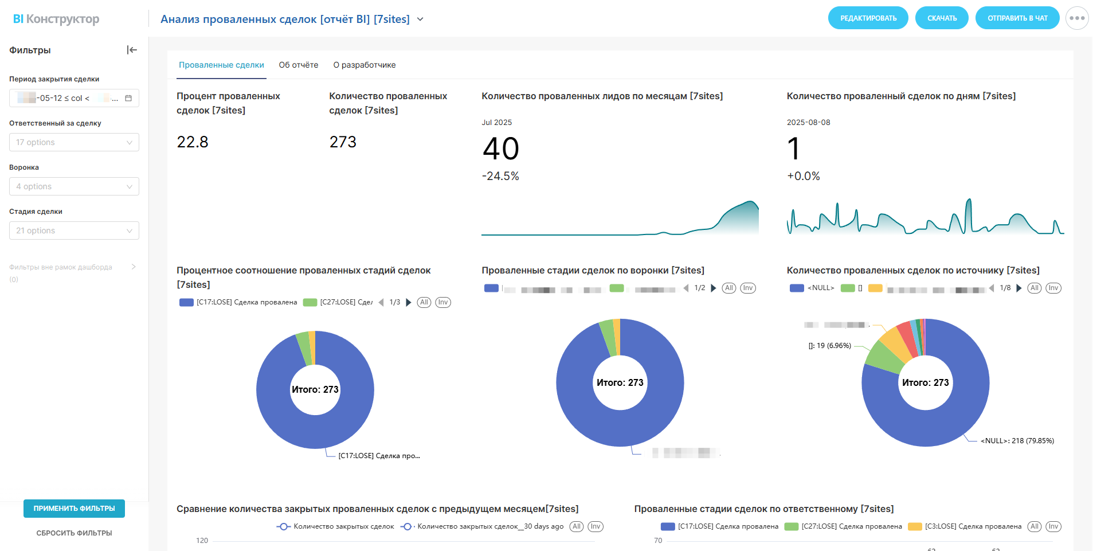Click next legend page in stage ratio chart
This screenshot has width=1093, height=551.
(408, 302)
